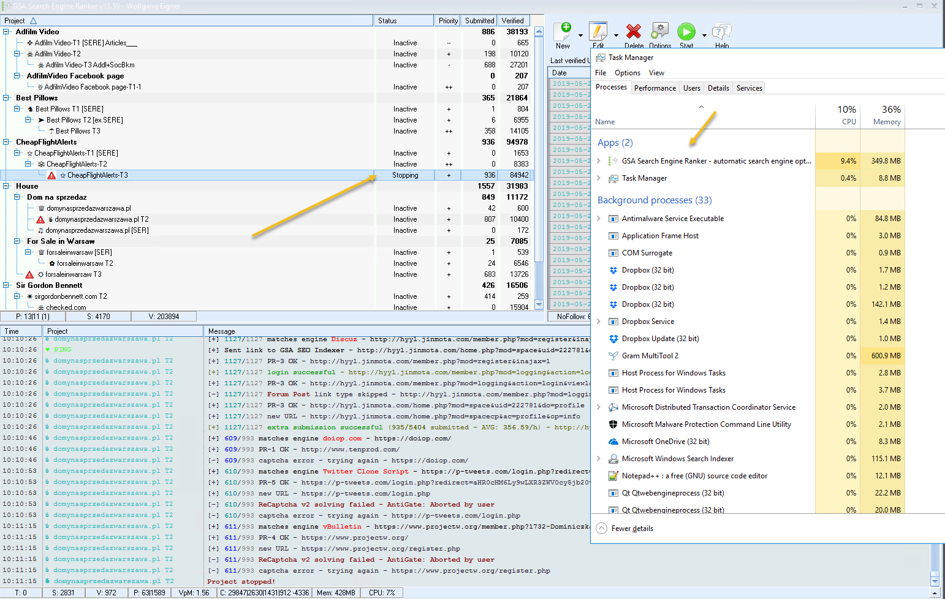Open the Options gear toolbar icon
The image size is (945, 599).
pos(659,31)
